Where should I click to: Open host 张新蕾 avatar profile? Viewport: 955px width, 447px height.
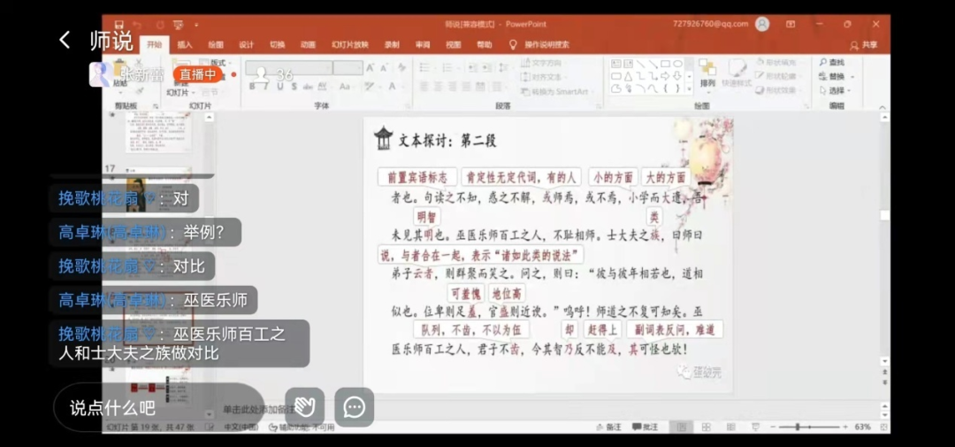(x=99, y=74)
